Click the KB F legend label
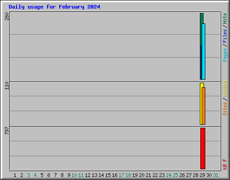This screenshot has width=230, height=180. tap(225, 164)
